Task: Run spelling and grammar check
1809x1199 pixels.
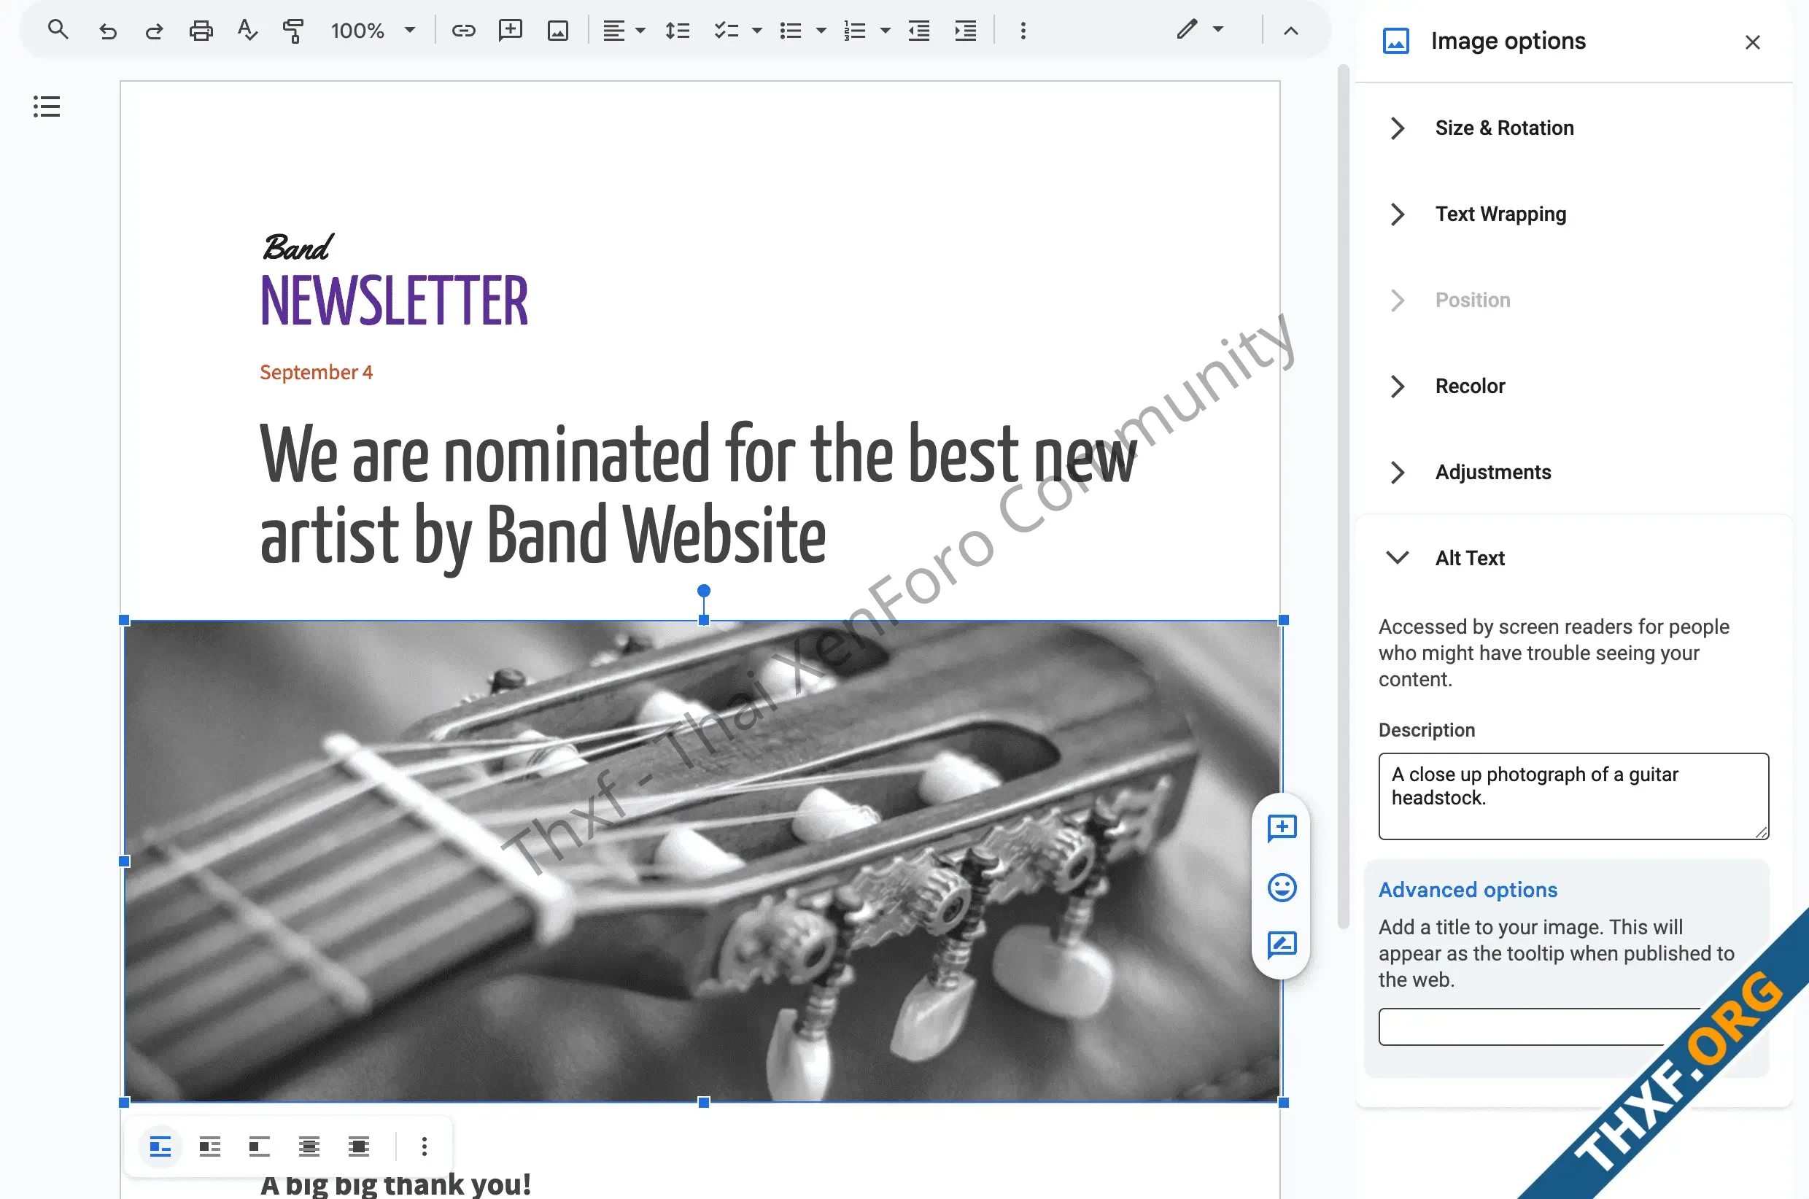Action: (x=247, y=31)
